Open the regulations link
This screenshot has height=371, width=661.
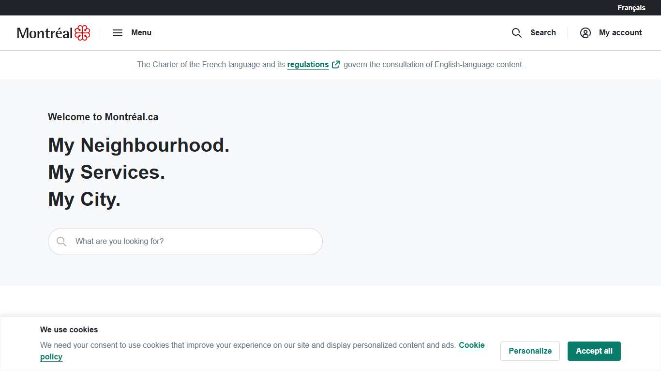click(308, 64)
